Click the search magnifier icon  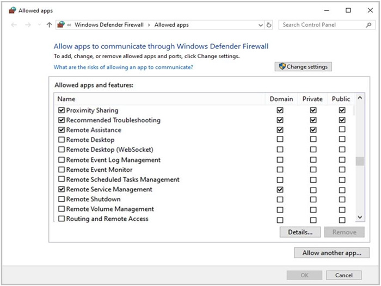click(x=368, y=25)
